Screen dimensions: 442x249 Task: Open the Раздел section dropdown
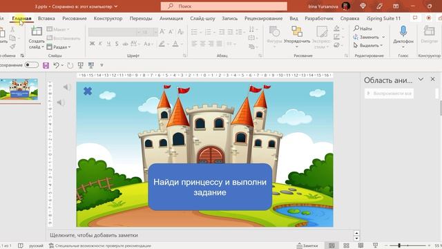(59, 47)
